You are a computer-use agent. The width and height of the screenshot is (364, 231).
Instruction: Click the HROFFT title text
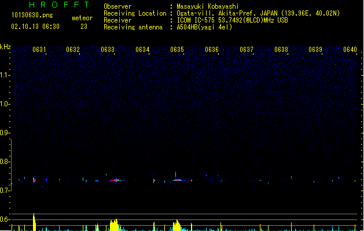(x=59, y=5)
